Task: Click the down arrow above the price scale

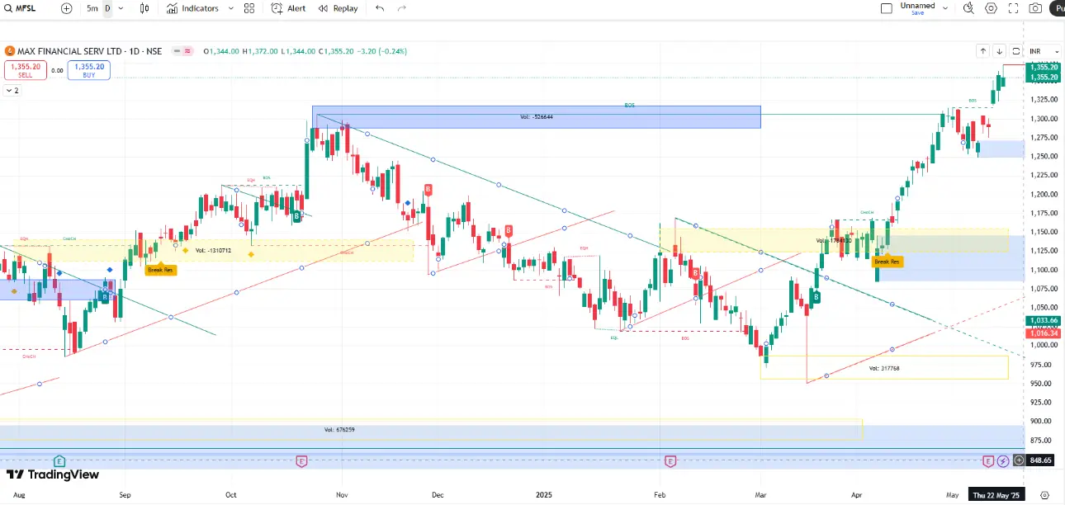Action: (x=999, y=51)
